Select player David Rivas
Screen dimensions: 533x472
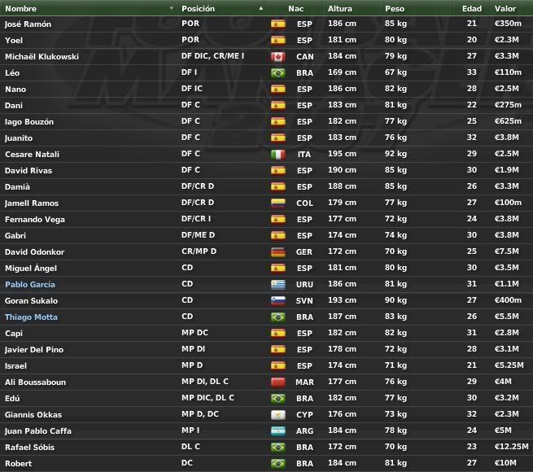(28, 170)
